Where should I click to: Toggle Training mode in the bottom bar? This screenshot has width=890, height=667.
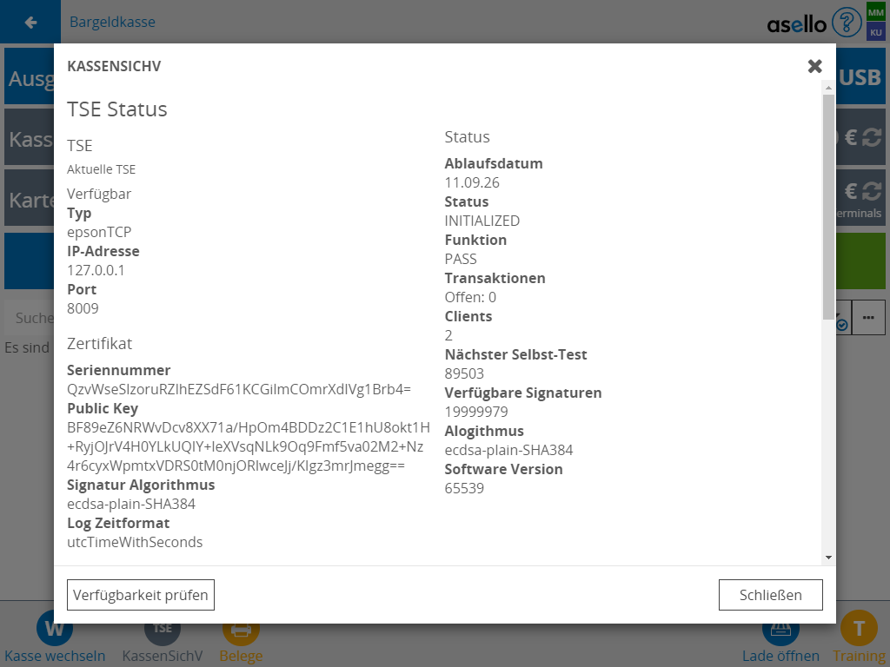[859, 629]
